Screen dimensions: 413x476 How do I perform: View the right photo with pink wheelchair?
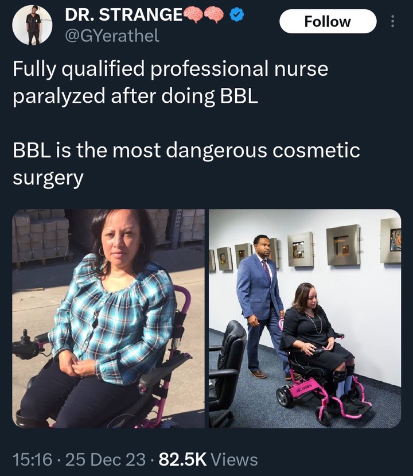tap(305, 319)
